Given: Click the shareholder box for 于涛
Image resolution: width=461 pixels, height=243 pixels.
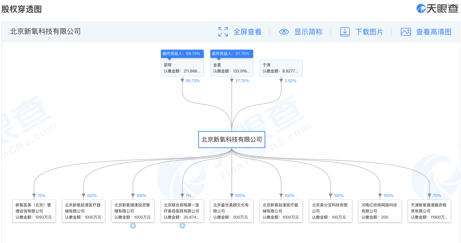Looking at the screenshot, I should click(281, 68).
